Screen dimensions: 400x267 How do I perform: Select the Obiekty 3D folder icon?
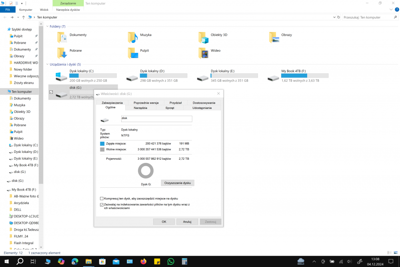[x=204, y=37]
